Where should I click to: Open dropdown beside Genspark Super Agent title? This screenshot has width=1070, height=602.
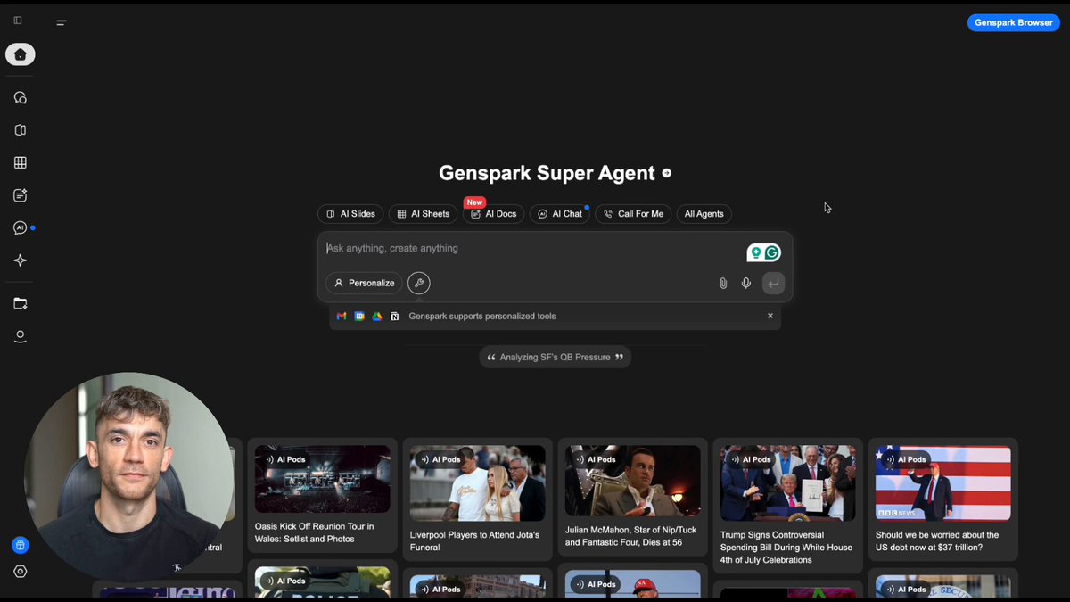click(666, 173)
